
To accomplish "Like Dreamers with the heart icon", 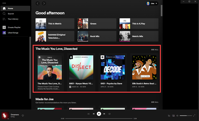I will point(23,116).
